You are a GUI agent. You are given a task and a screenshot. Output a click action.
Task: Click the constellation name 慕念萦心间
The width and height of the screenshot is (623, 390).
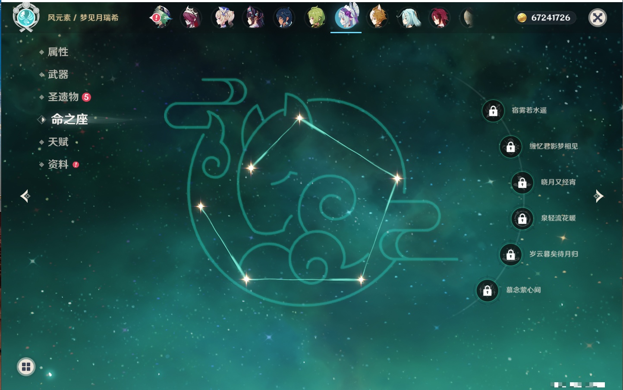[523, 290]
